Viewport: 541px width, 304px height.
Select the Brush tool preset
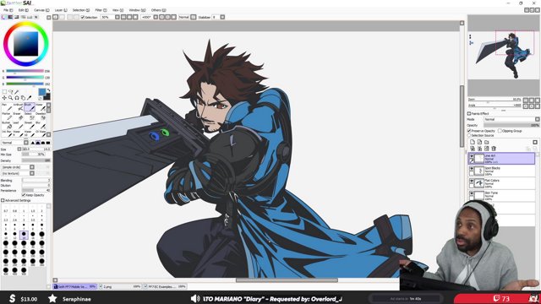30,107
